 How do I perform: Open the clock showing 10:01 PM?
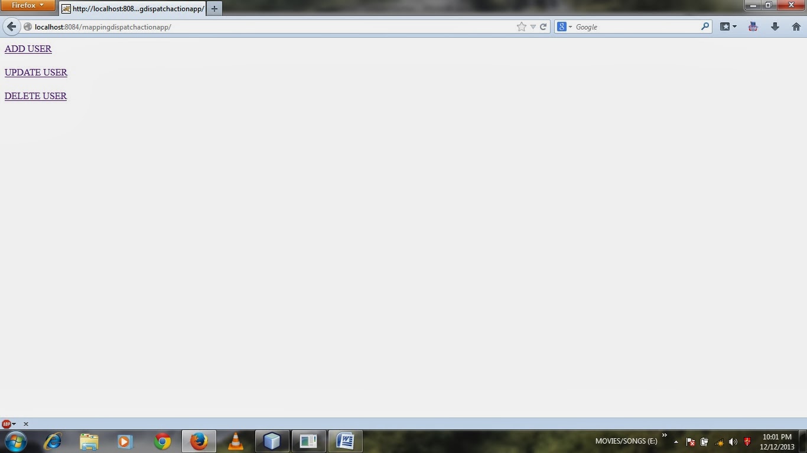777,442
